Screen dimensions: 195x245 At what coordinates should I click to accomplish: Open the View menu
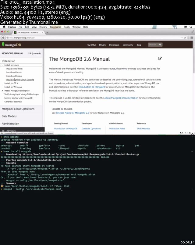(x=34, y=27)
